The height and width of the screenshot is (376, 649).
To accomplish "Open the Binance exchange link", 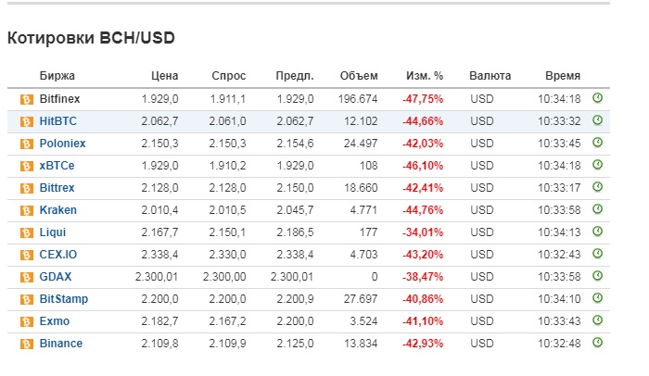I will pos(61,344).
